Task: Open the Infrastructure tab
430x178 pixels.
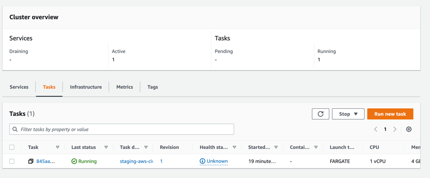Action: pyautogui.click(x=86, y=87)
